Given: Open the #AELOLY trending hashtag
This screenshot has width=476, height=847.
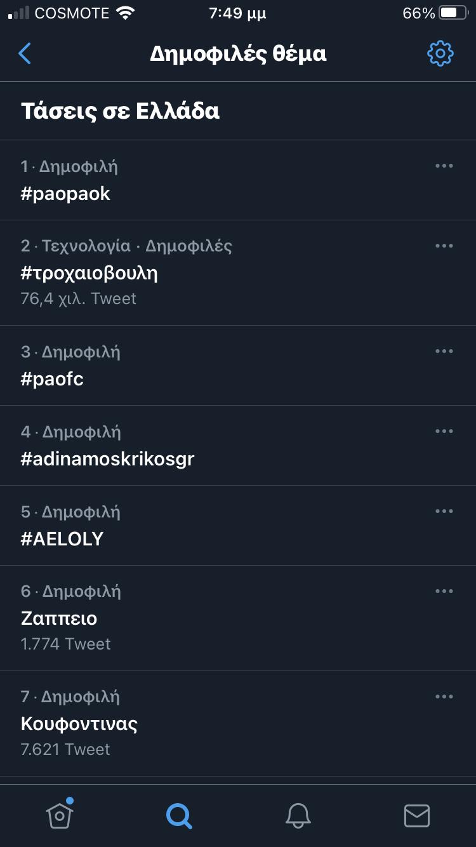Looking at the screenshot, I should click(62, 539).
